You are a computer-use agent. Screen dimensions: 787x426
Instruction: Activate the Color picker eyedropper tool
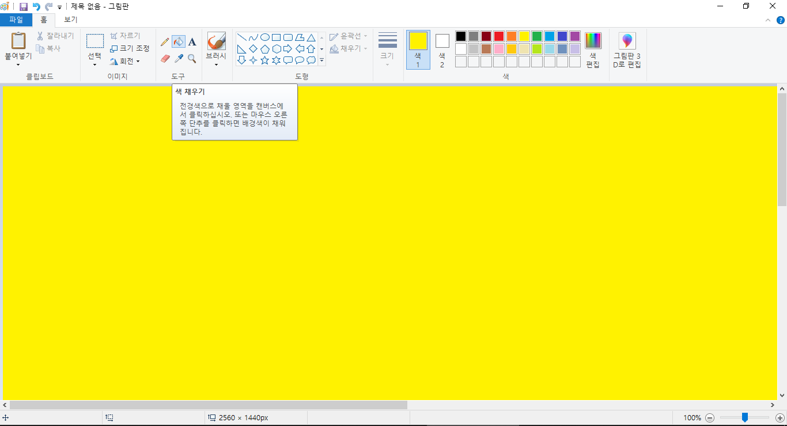[x=179, y=59]
